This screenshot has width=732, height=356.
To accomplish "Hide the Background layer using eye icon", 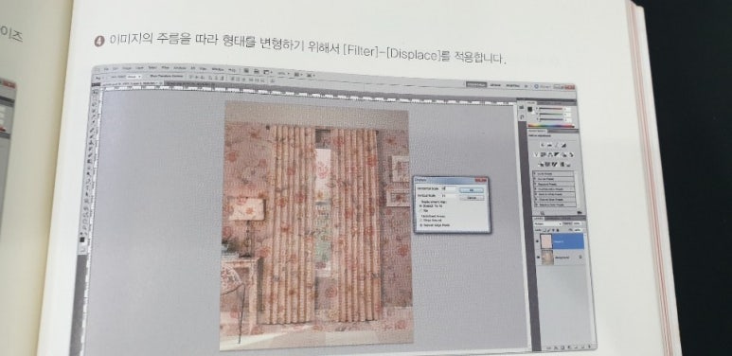I will (538, 258).
